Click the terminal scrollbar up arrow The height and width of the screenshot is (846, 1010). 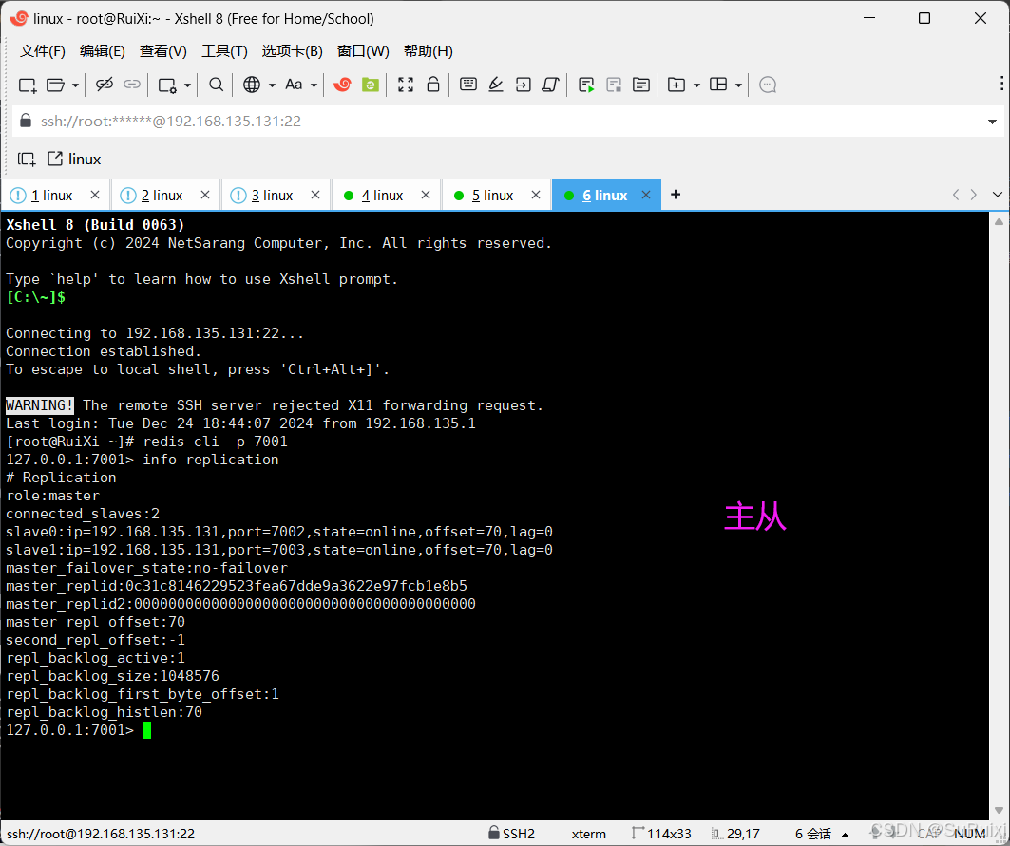click(999, 221)
